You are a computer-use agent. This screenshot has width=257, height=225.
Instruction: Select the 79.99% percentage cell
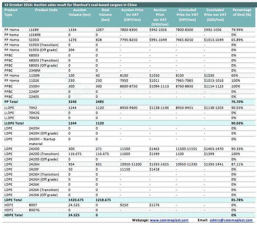tap(237, 30)
